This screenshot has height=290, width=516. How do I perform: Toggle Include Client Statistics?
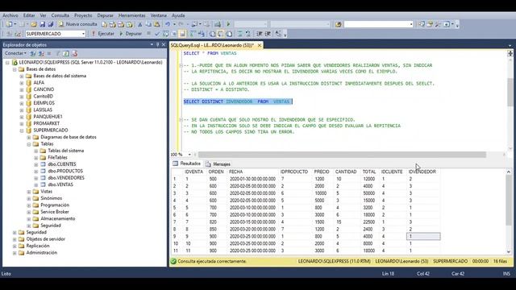[x=202, y=34]
